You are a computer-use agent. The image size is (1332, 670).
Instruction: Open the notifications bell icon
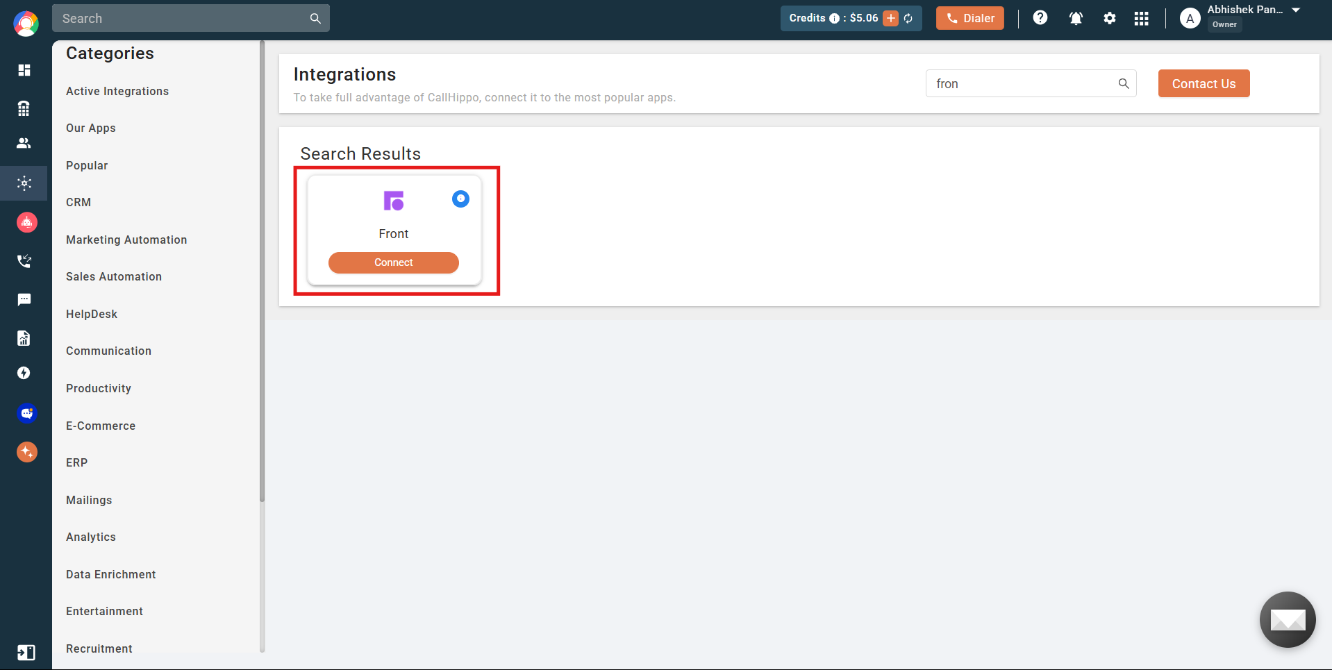click(1076, 19)
